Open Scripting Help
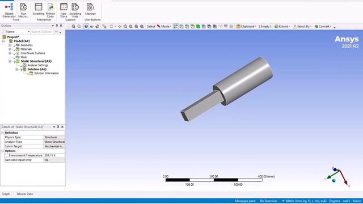Screen dimensions: 363x204 pyautogui.click(x=75, y=10)
